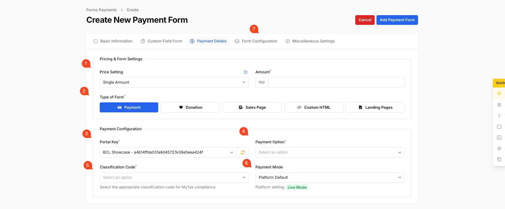505x209 pixels.
Task: Click the refresh icon beside Portal Key
Action: click(x=243, y=152)
